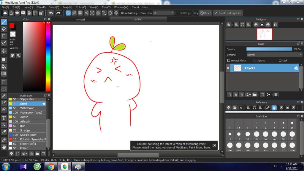304x171 pixels.
Task: Expand the add-brush dropdown arrow
Action: (26, 154)
